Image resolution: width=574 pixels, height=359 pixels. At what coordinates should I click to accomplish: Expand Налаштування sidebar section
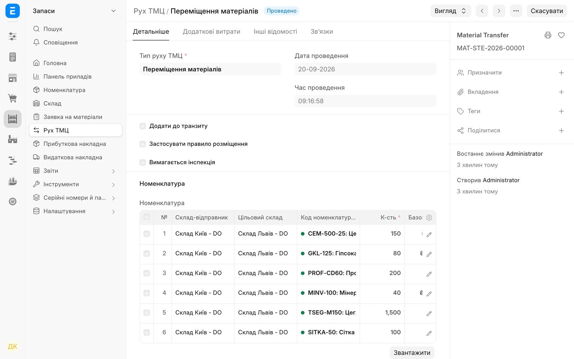76,211
